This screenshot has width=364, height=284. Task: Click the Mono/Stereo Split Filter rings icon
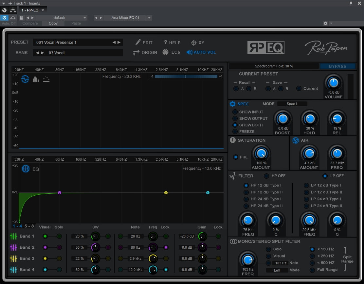click(x=233, y=241)
